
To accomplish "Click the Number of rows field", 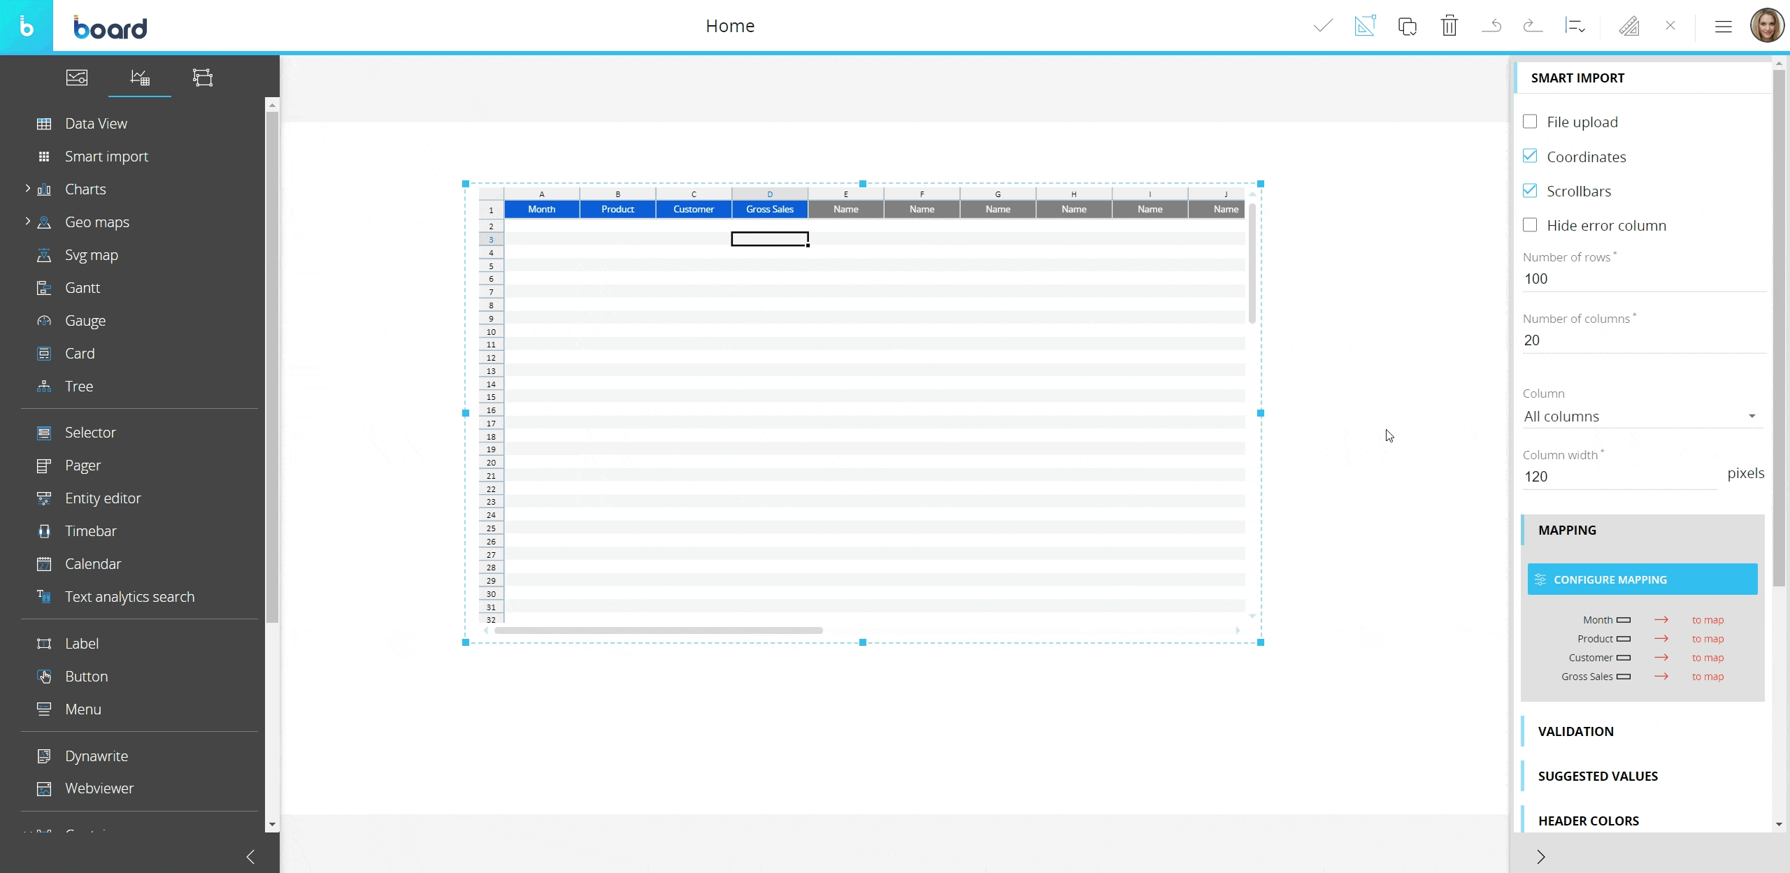I will coord(1645,279).
